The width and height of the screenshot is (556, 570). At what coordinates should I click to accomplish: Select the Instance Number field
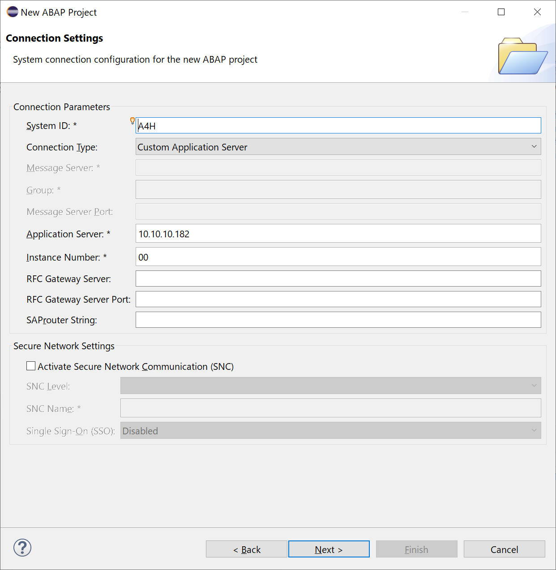point(338,257)
